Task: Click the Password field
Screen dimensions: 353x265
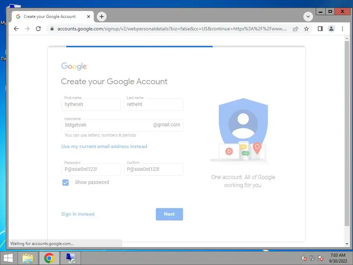Action: tap(91, 169)
